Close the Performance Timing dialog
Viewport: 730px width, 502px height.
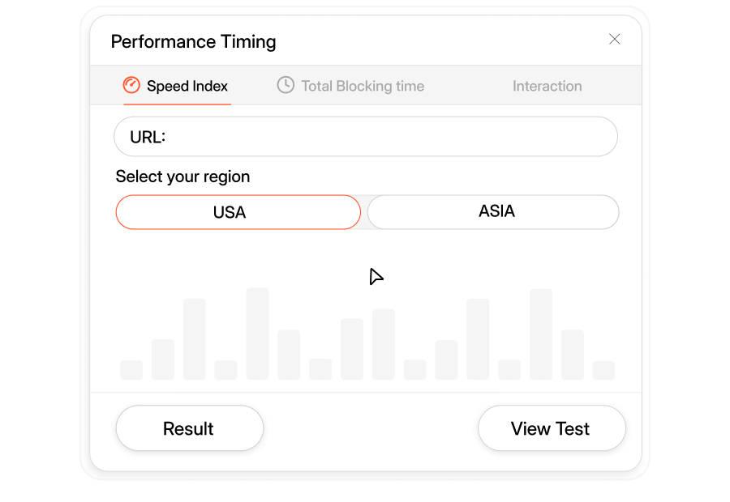[615, 40]
